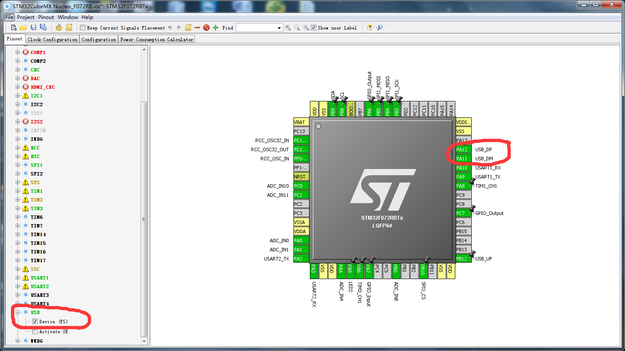625x351 pixels.
Task: Click the blue cube icon beside TIM7
Action: (x=26, y=226)
